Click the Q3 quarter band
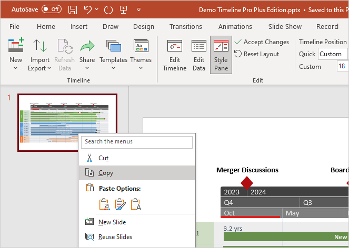 pos(324,202)
